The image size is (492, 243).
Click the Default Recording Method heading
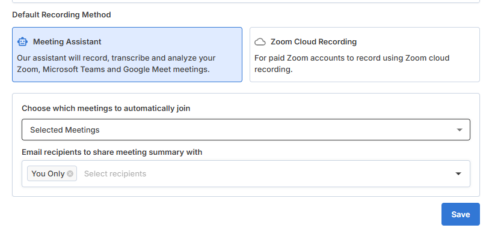pos(61,14)
